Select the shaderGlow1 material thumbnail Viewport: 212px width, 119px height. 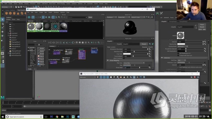[63, 27]
